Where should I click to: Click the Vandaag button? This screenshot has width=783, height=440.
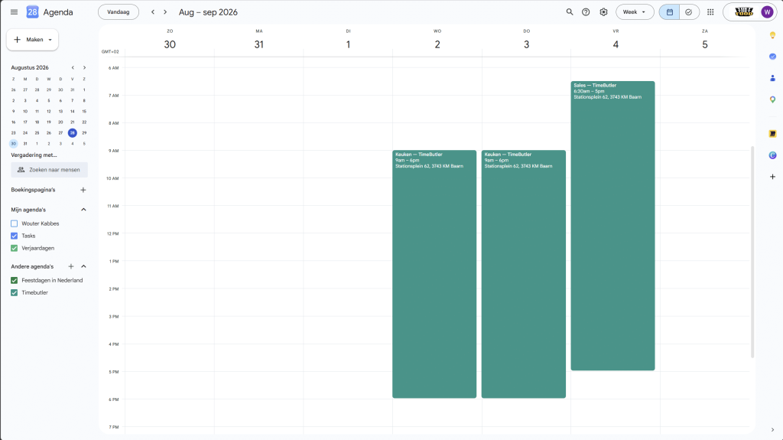tap(119, 12)
